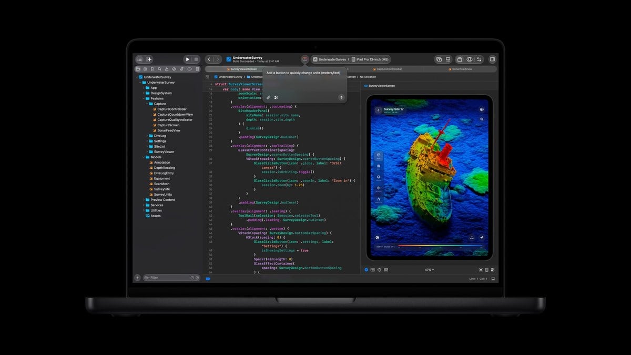Stop the running build
Screen dimensions: 631x355
[x=196, y=59]
